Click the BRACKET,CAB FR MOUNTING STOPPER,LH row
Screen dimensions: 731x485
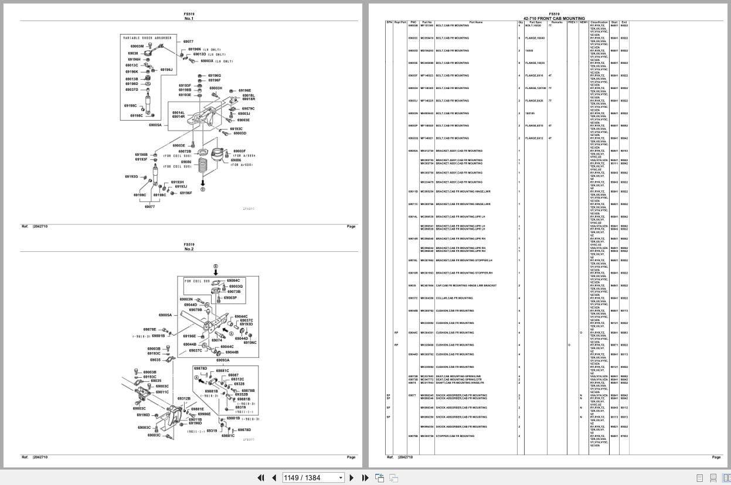(507, 261)
